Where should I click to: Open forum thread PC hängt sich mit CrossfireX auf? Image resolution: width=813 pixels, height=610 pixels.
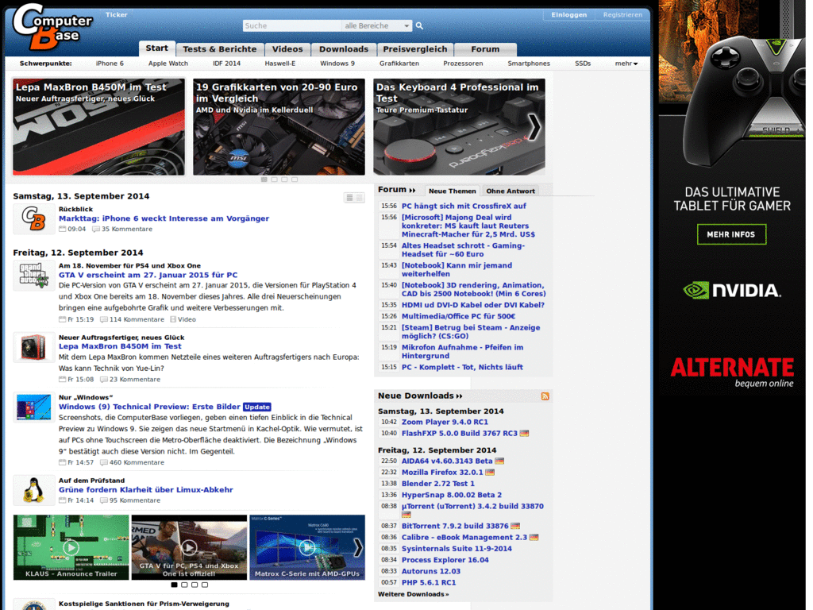464,206
